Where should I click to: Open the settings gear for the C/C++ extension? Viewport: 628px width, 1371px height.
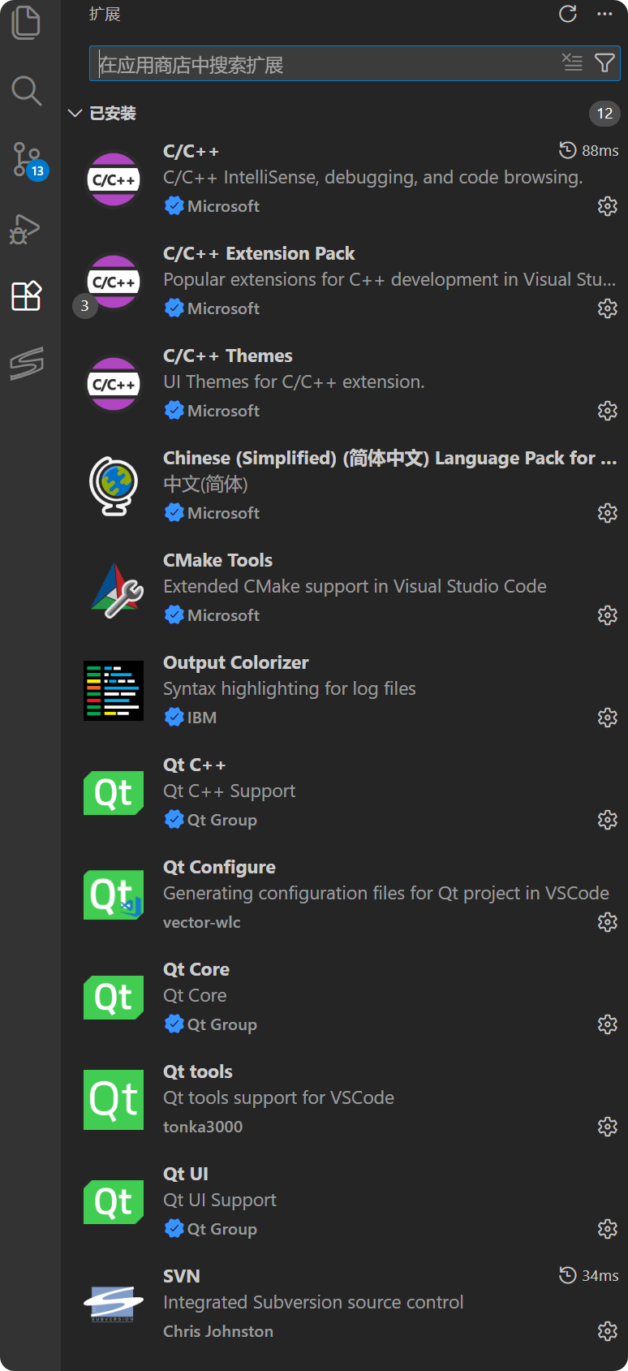click(x=607, y=206)
